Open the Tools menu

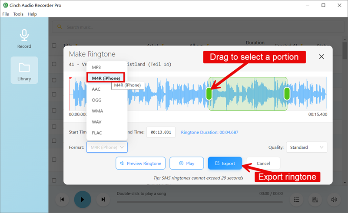[x=18, y=14]
